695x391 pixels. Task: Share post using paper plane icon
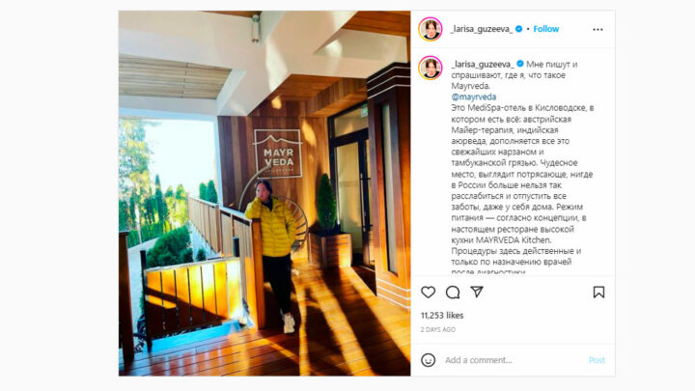tap(477, 292)
